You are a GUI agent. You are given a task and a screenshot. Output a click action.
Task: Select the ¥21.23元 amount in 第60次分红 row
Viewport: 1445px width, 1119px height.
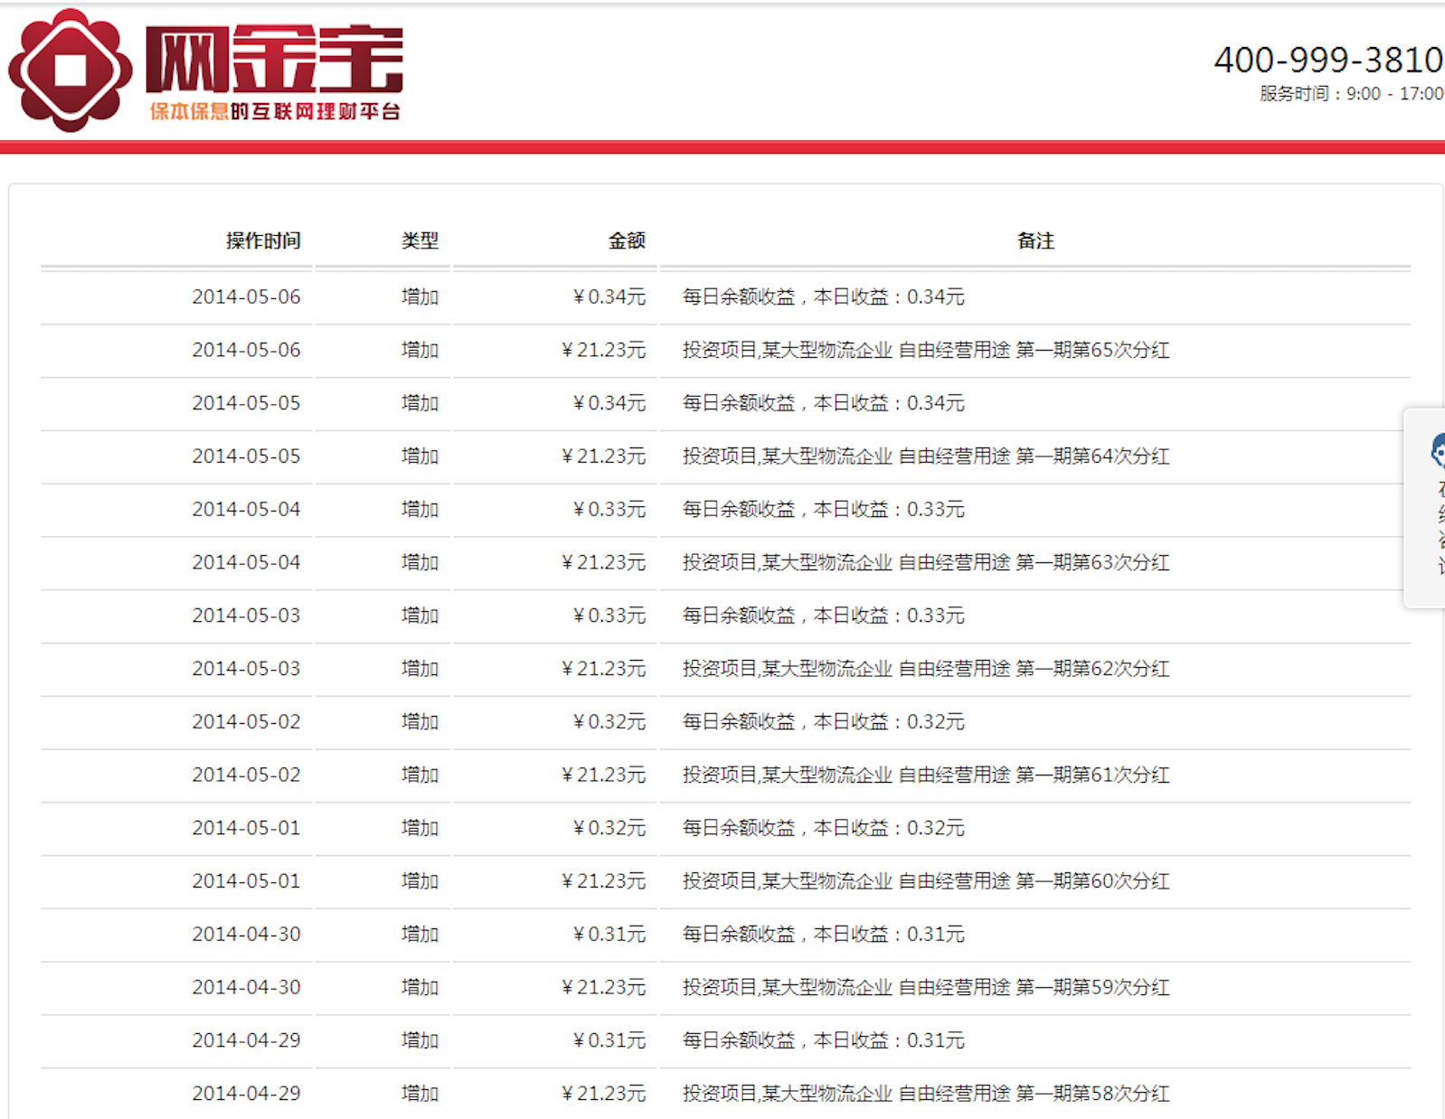(604, 881)
